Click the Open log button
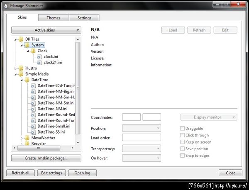 click(83, 173)
